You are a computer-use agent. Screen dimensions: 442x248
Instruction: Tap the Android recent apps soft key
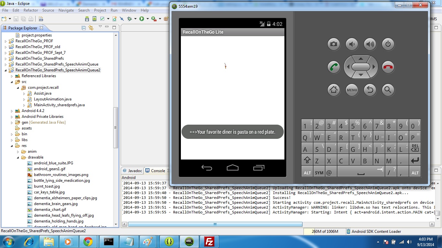pyautogui.click(x=259, y=168)
